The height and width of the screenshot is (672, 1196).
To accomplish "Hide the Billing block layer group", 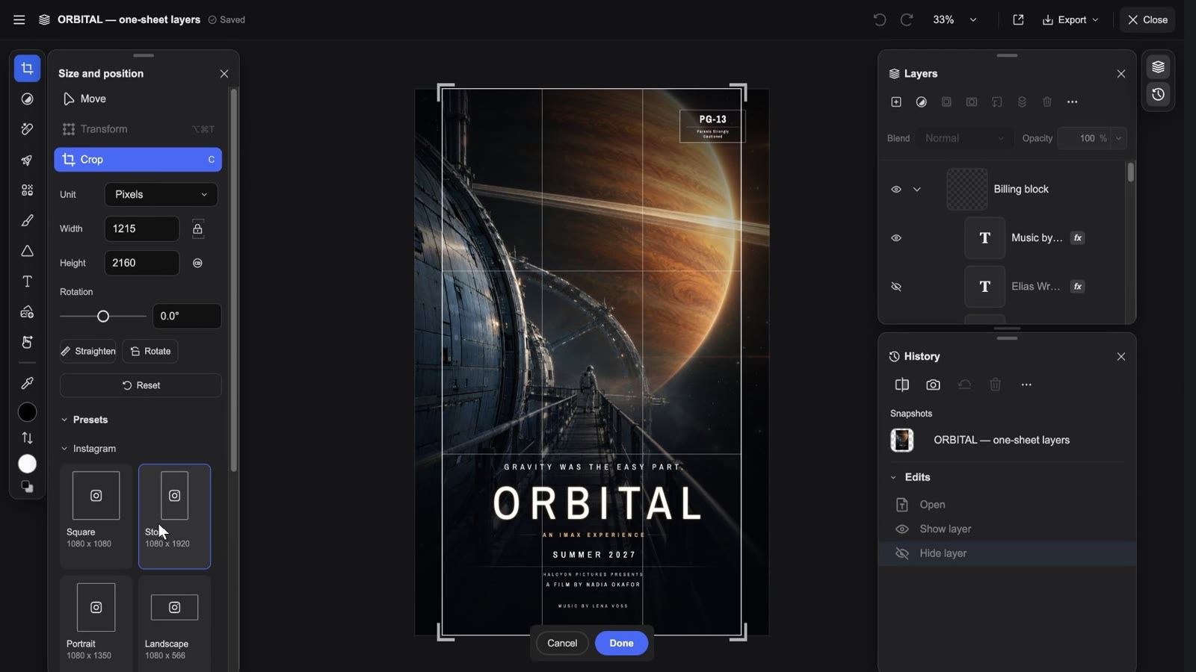I will pyautogui.click(x=896, y=189).
